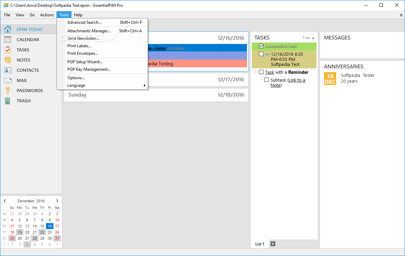Open MAIL module label
The height and width of the screenshot is (256, 405).
click(x=22, y=81)
